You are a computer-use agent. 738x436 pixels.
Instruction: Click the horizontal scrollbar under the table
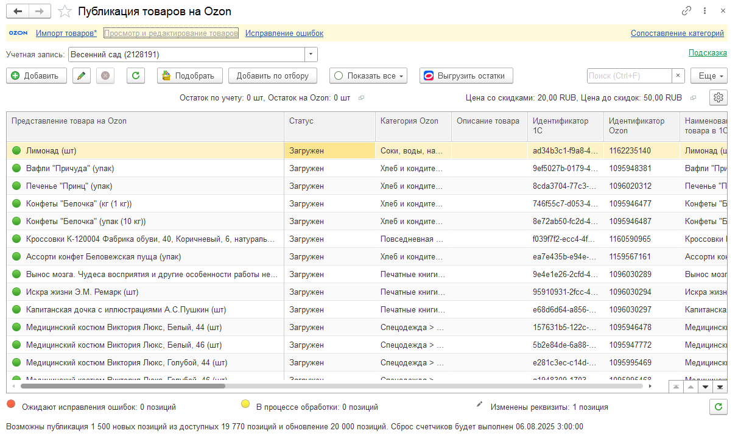(122, 386)
